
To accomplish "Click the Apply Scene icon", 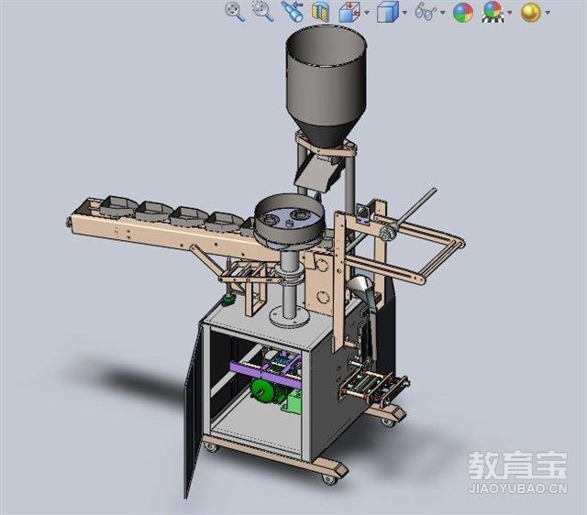I will pyautogui.click(x=493, y=12).
